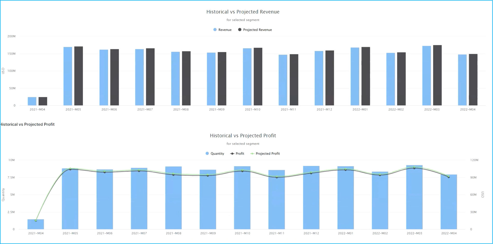Toggle Quantity series in profit chart legend
This screenshot has height=244, width=493.
pos(215,154)
